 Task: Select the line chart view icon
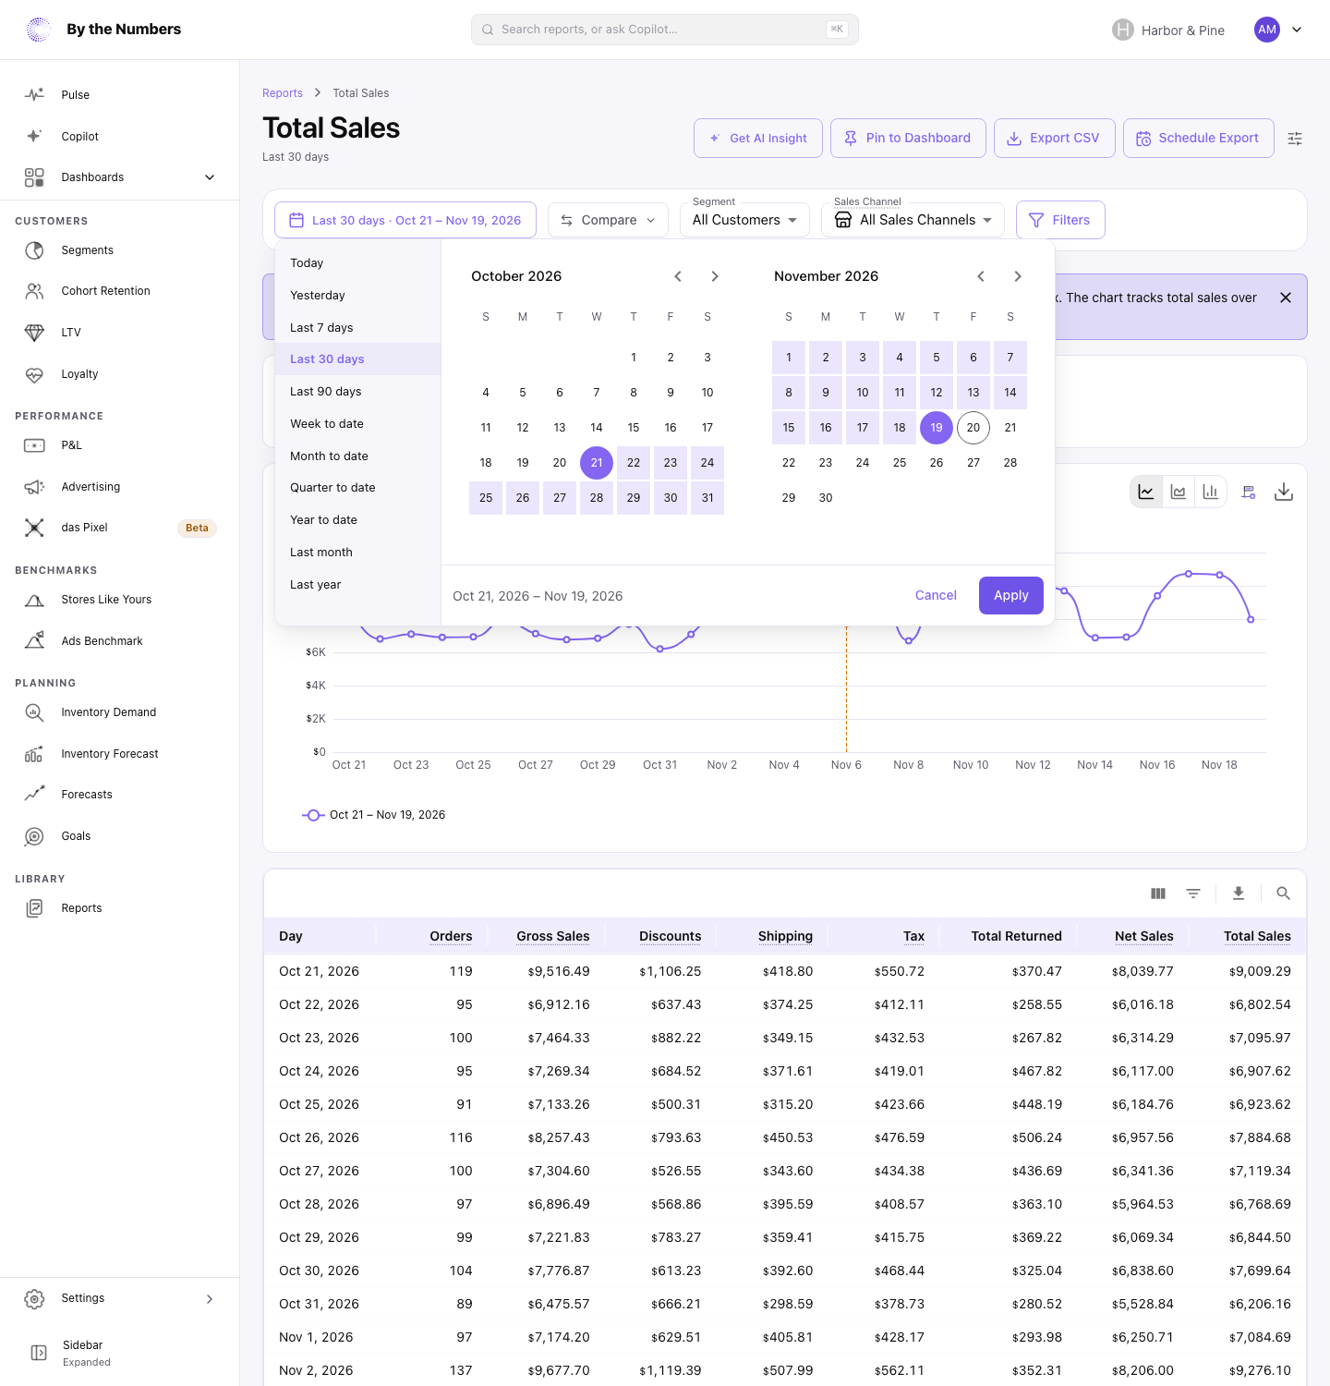[x=1146, y=492]
